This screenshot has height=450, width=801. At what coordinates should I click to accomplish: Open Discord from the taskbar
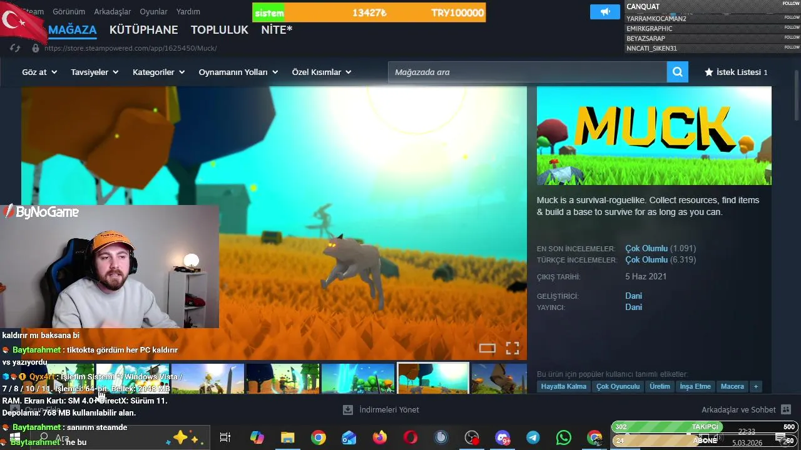(503, 437)
